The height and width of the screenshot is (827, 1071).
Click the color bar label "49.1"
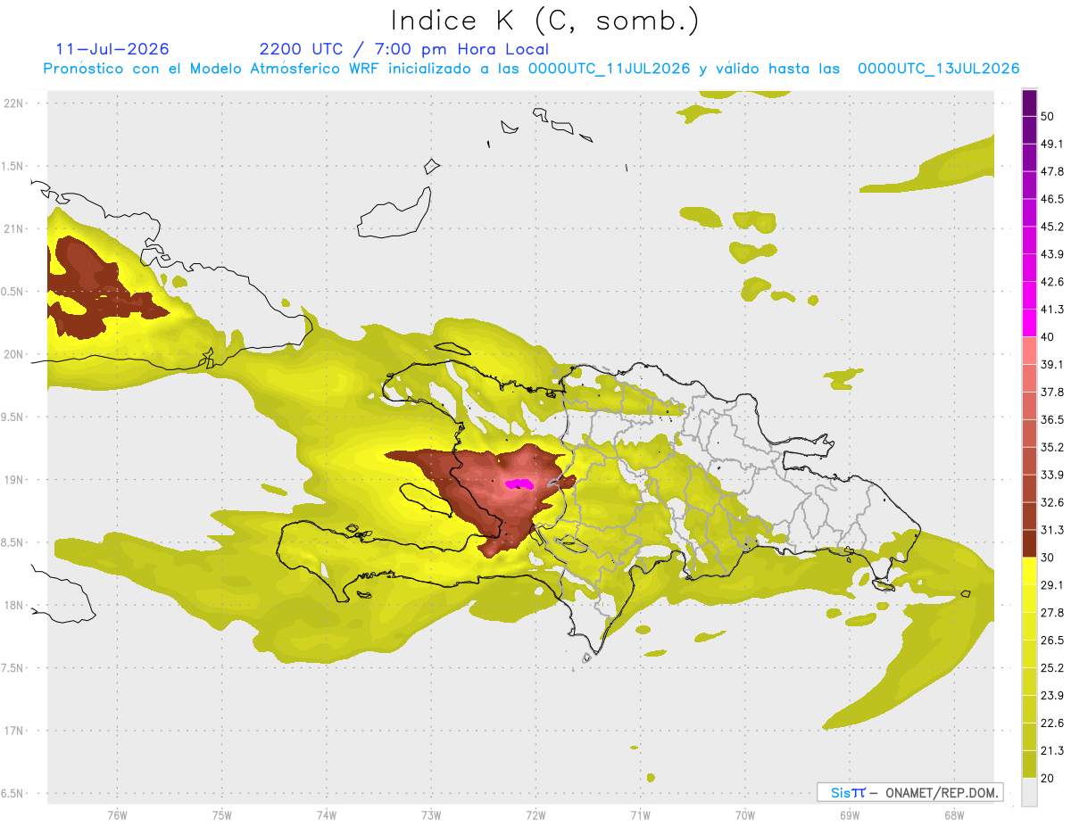(1052, 144)
